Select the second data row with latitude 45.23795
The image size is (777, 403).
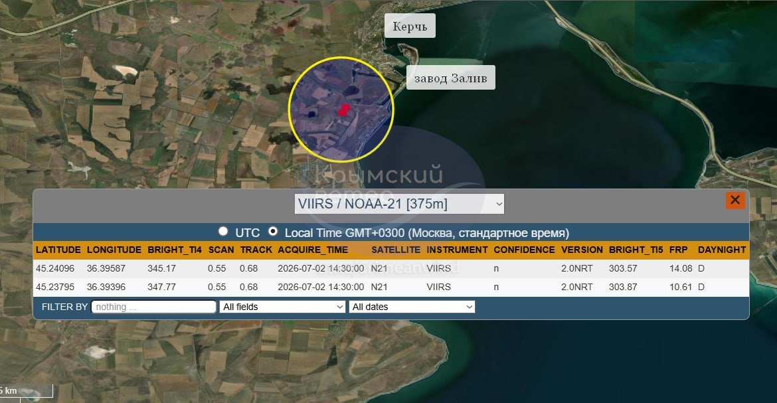click(391, 287)
